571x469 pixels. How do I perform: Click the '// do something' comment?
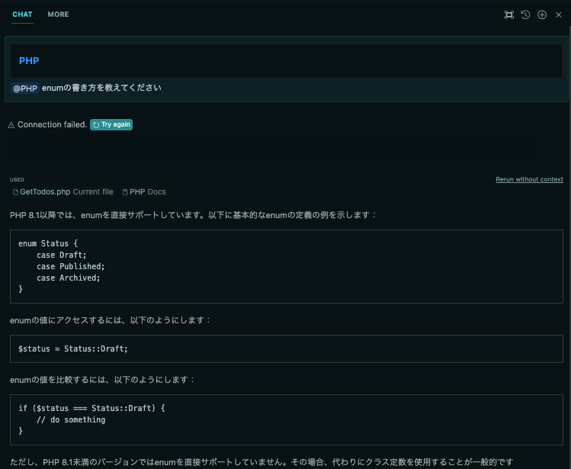71,419
